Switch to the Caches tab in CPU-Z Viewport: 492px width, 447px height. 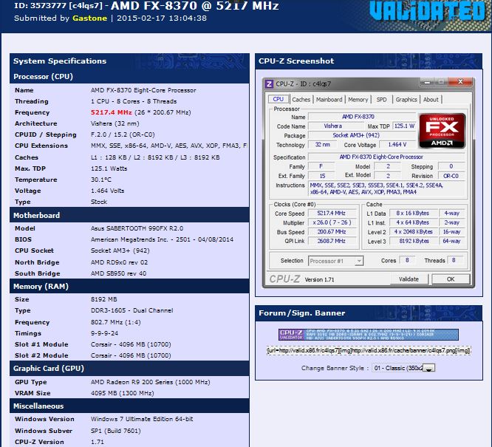point(301,100)
